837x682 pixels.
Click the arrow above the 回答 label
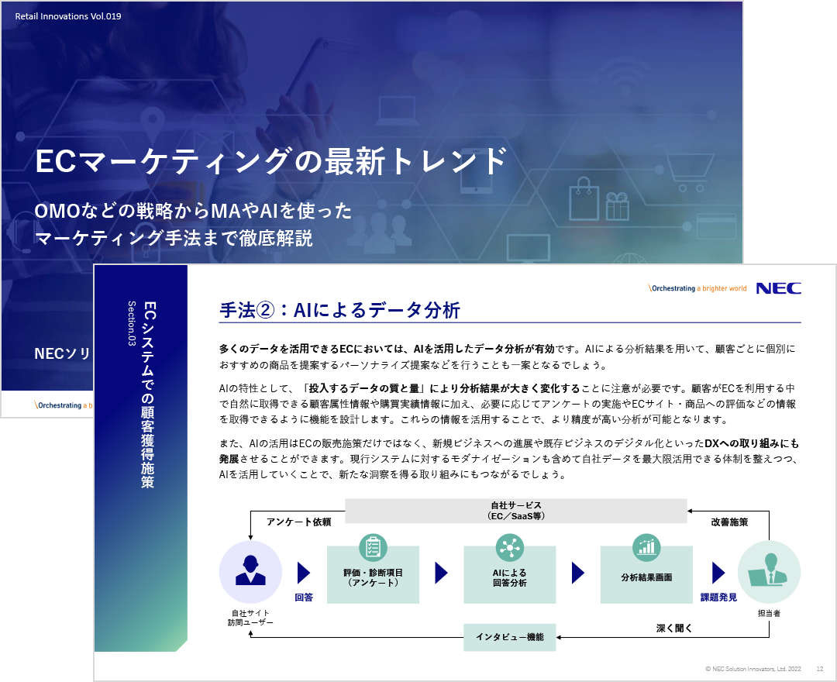click(x=304, y=573)
